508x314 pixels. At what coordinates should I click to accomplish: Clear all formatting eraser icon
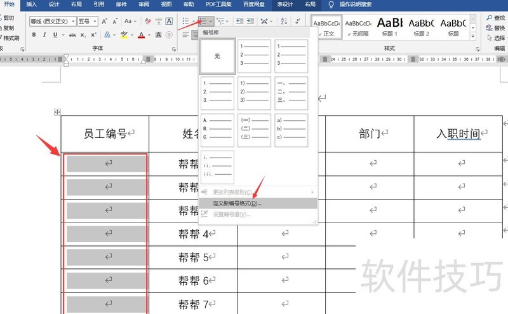(148, 22)
